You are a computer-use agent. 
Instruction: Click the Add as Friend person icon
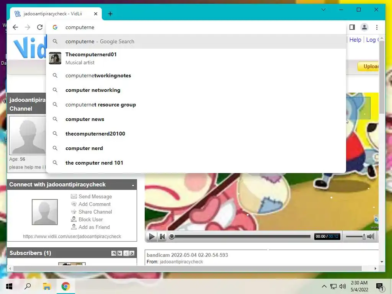tap(74, 227)
